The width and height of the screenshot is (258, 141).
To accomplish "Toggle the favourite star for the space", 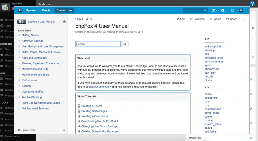I will 64,22.
